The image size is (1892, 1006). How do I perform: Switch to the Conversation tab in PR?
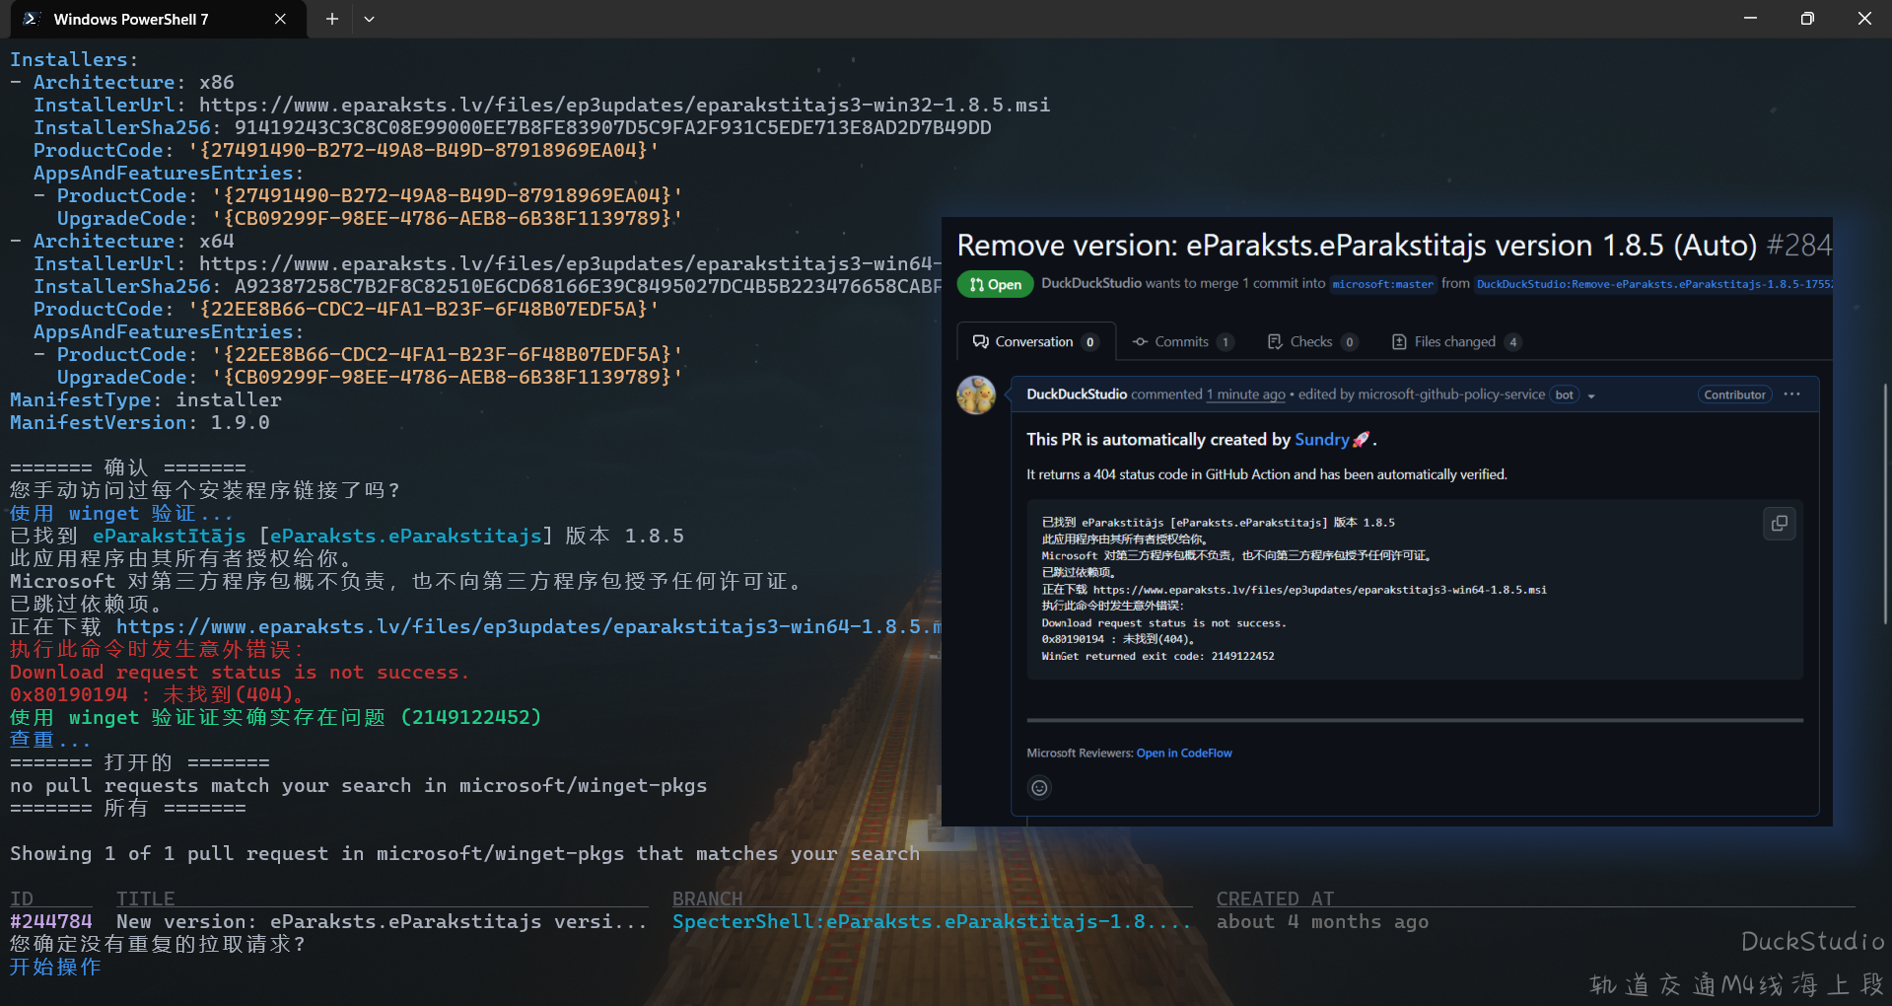(1035, 341)
